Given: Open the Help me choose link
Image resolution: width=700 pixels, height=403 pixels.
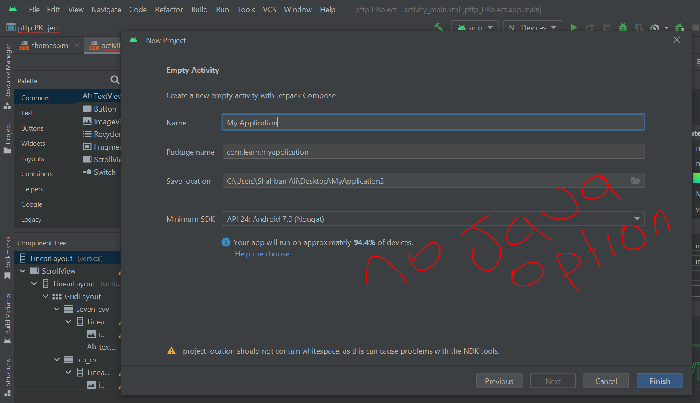Looking at the screenshot, I should [262, 254].
